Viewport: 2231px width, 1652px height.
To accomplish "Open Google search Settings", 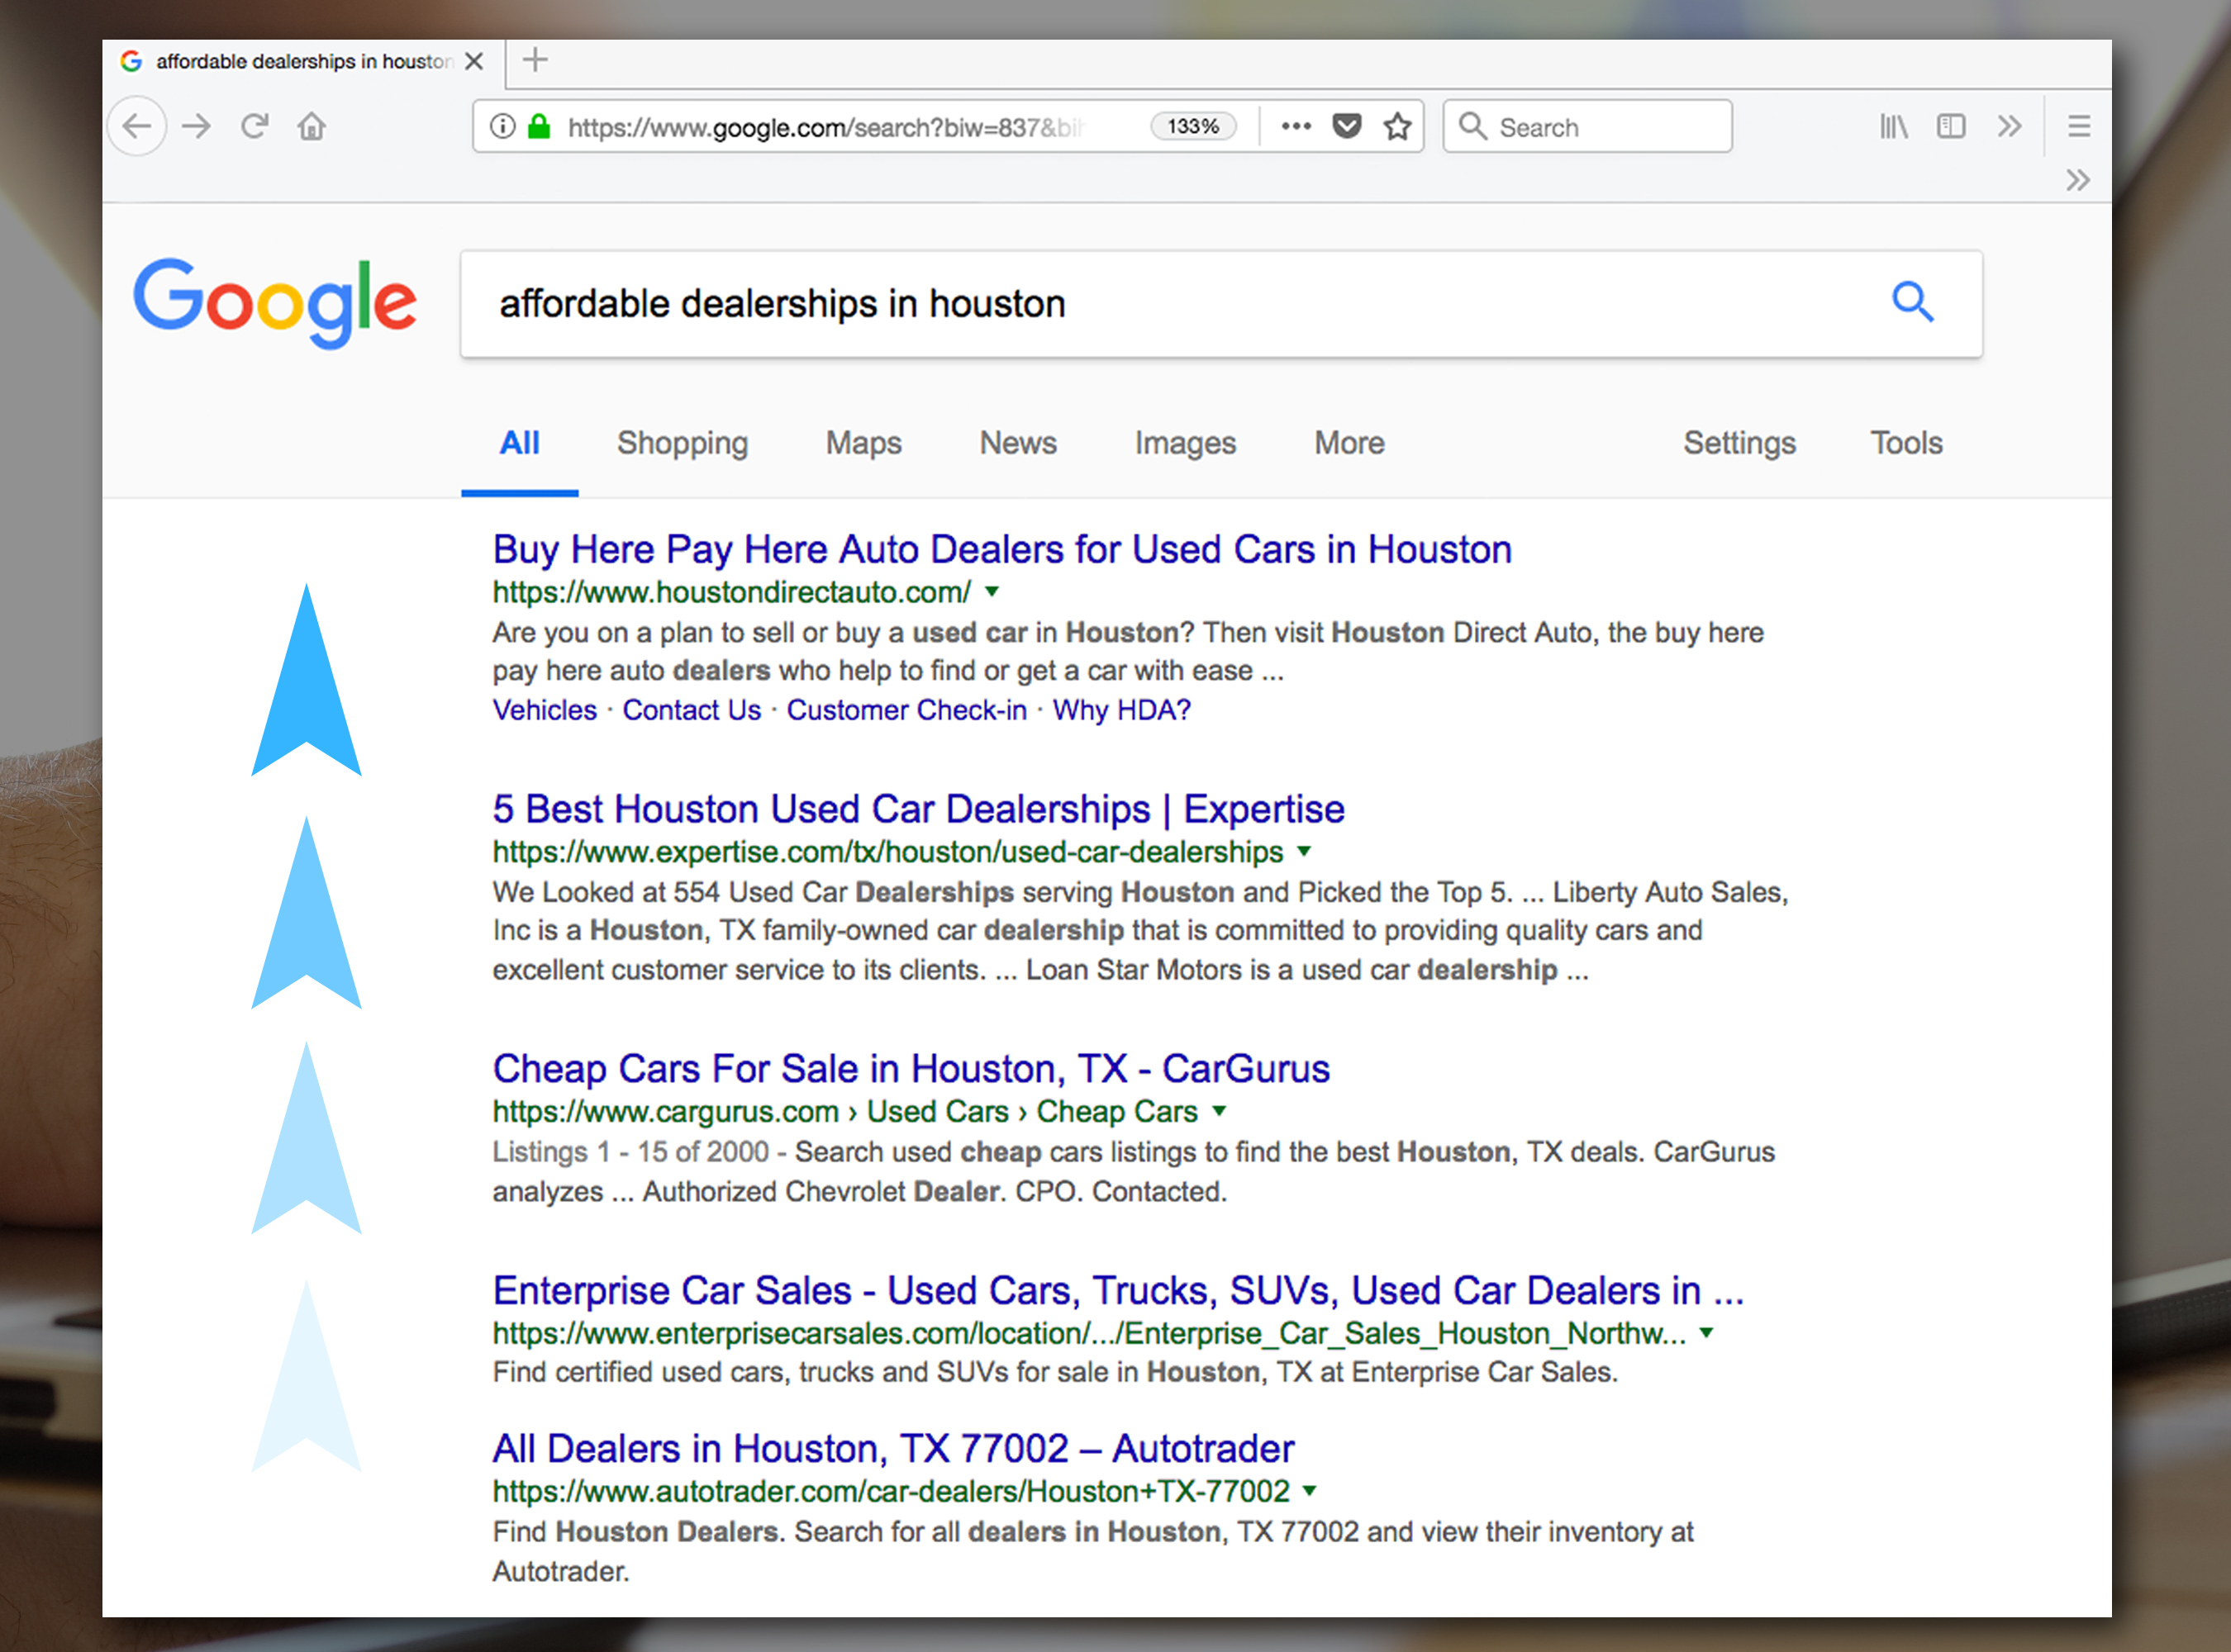I will pyautogui.click(x=1739, y=443).
